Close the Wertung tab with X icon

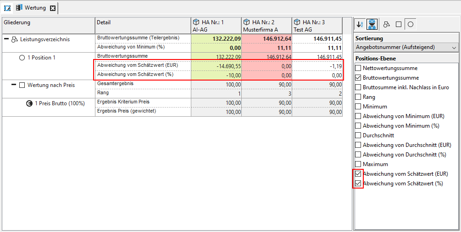click(53, 8)
